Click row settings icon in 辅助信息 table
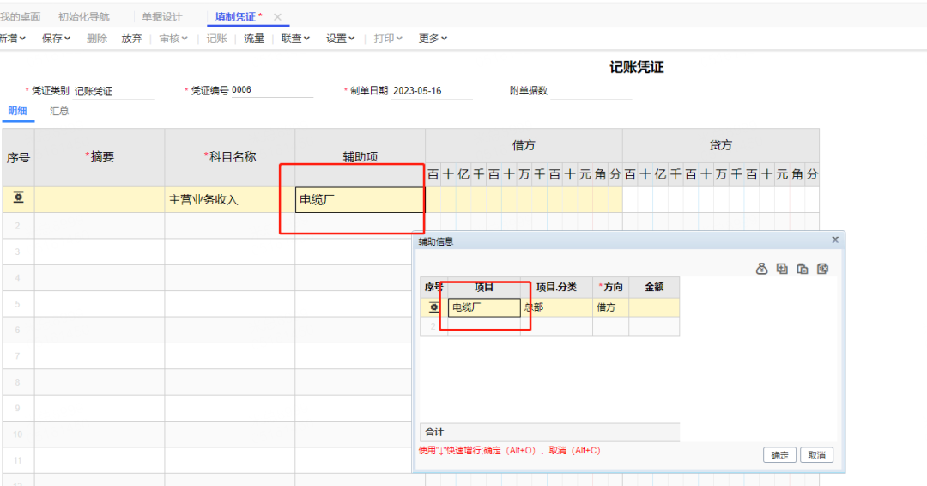 point(434,307)
